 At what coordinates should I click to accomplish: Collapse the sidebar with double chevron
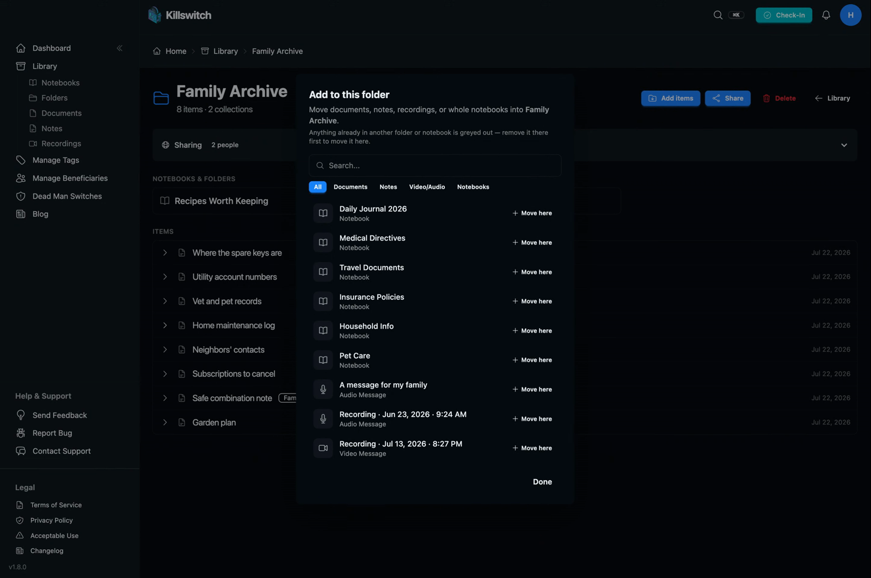[120, 48]
